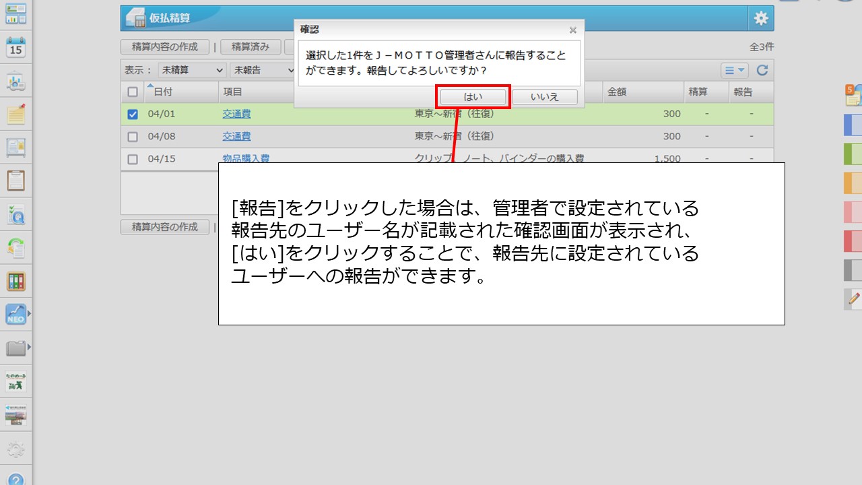Image resolution: width=862 pixels, height=485 pixels.
Task: Open the document search magnifier icon
Action: tap(15, 215)
